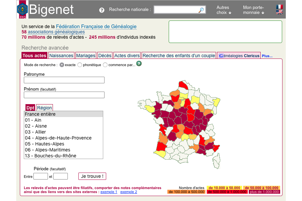Viewport: 302px width, 201px height.
Task: Open the associations généalogiques link
Action: click(x=56, y=32)
